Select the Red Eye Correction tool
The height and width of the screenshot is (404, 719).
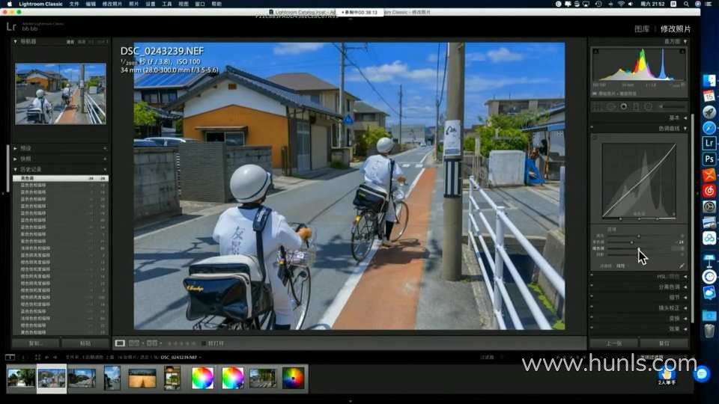point(624,107)
